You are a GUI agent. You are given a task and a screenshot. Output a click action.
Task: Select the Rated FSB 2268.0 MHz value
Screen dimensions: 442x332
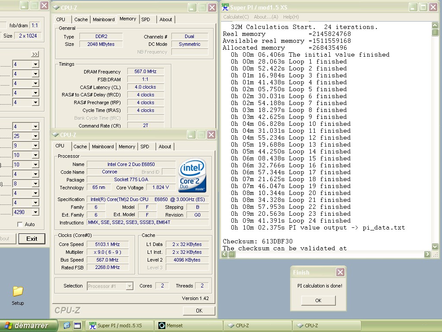pyautogui.click(x=107, y=267)
